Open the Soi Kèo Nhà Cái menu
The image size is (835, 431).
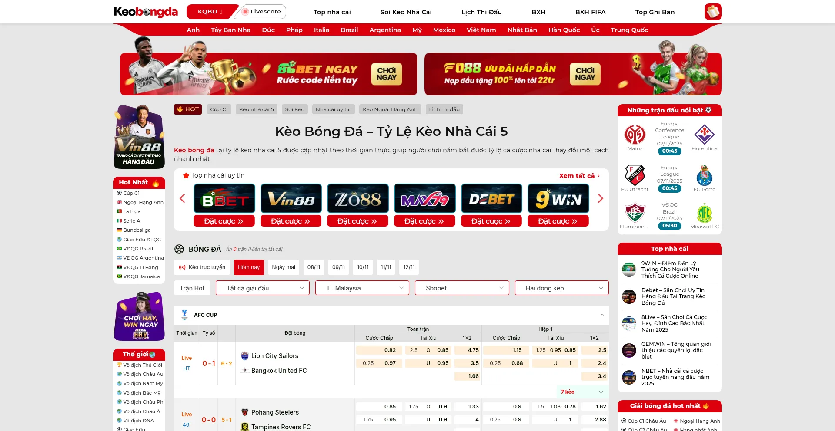point(406,12)
